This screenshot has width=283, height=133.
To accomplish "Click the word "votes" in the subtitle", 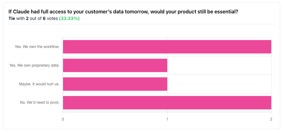I will [x=52, y=18].
